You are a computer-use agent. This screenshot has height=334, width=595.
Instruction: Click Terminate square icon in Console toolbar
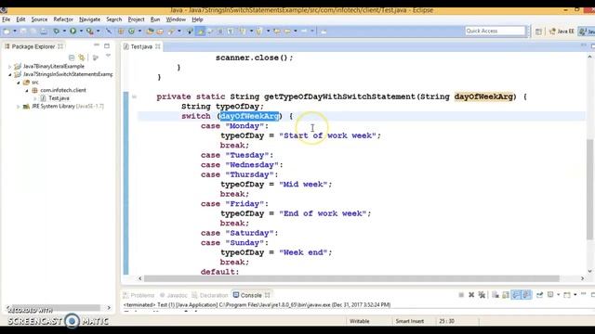coord(461,295)
